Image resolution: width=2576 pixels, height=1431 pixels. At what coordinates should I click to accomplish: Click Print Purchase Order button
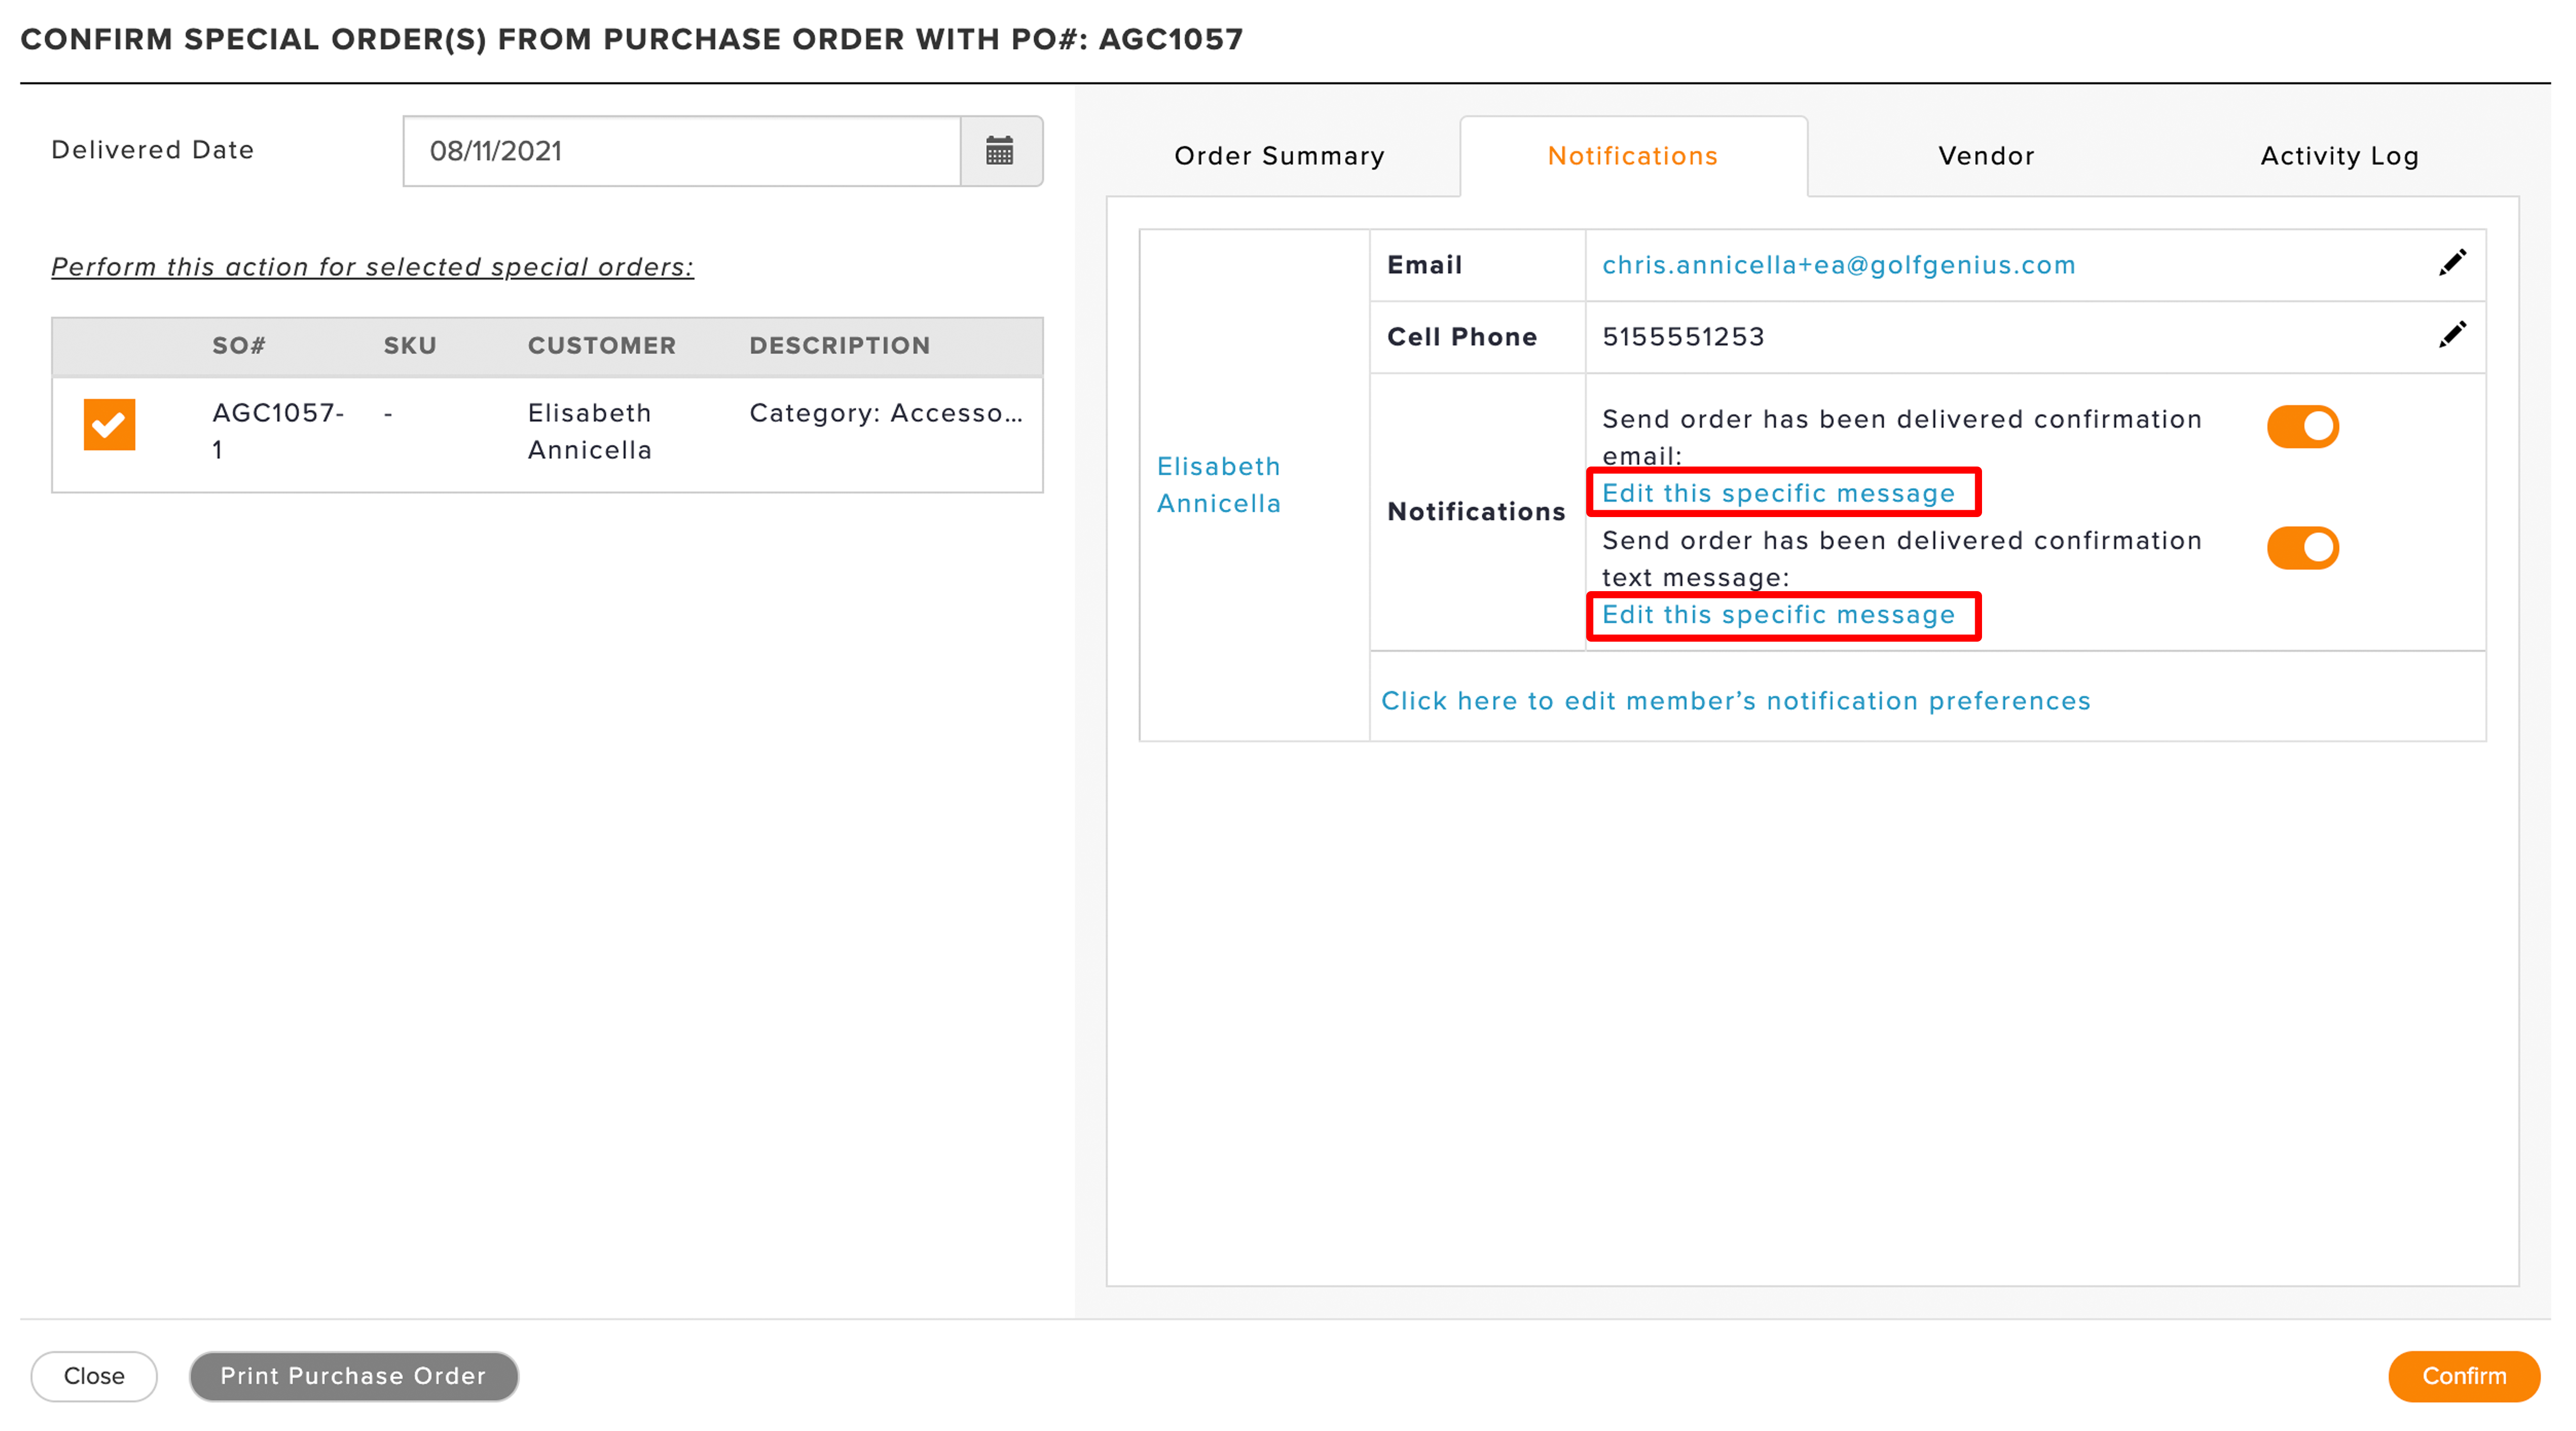tap(353, 1376)
